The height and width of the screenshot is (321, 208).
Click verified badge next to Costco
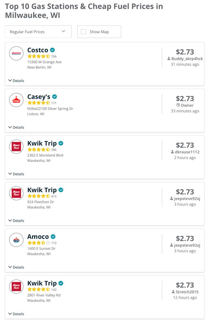pos(53,50)
